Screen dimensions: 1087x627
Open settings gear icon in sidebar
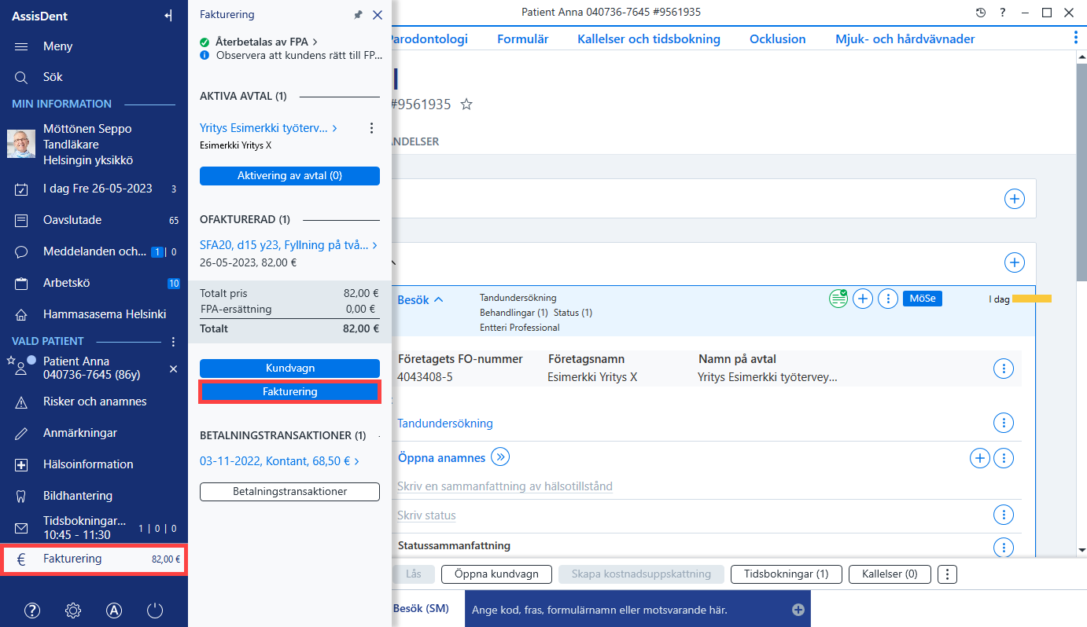tap(73, 610)
